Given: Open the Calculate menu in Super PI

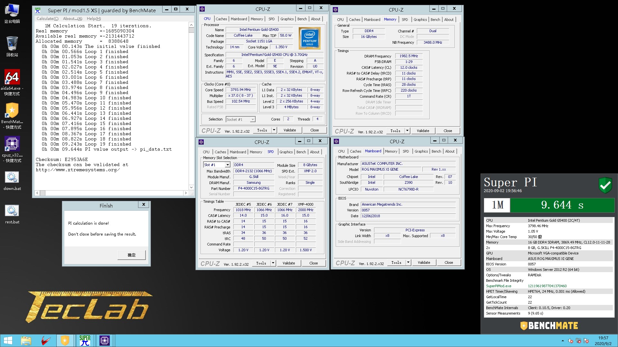Looking at the screenshot, I should point(47,19).
